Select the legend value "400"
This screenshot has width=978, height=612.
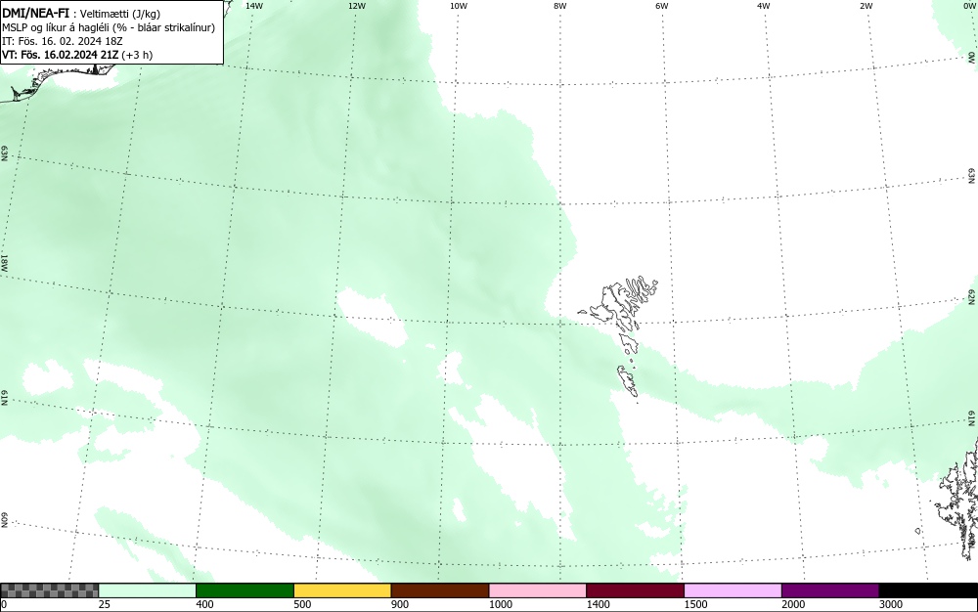pos(204,604)
